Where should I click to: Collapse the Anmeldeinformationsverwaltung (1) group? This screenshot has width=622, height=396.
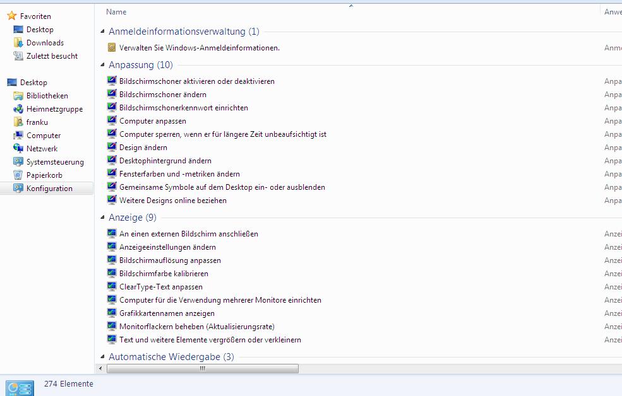(x=103, y=32)
